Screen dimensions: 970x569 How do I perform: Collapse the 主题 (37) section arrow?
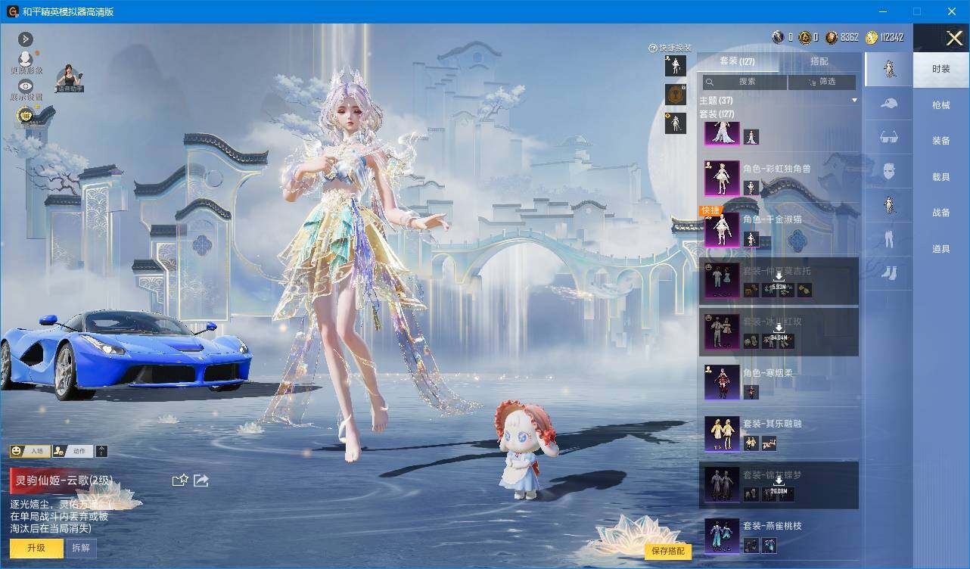click(x=854, y=101)
